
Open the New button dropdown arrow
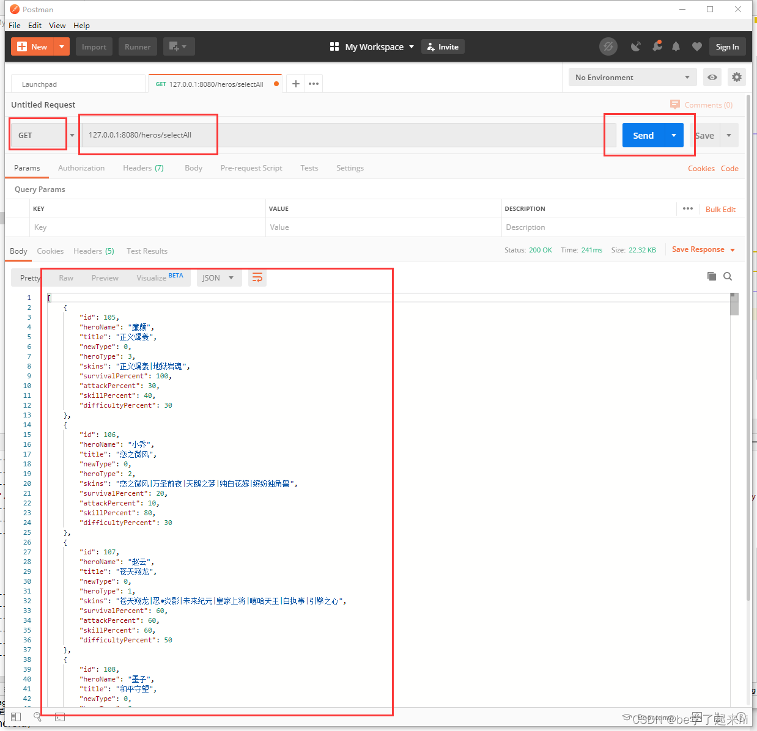pos(62,46)
